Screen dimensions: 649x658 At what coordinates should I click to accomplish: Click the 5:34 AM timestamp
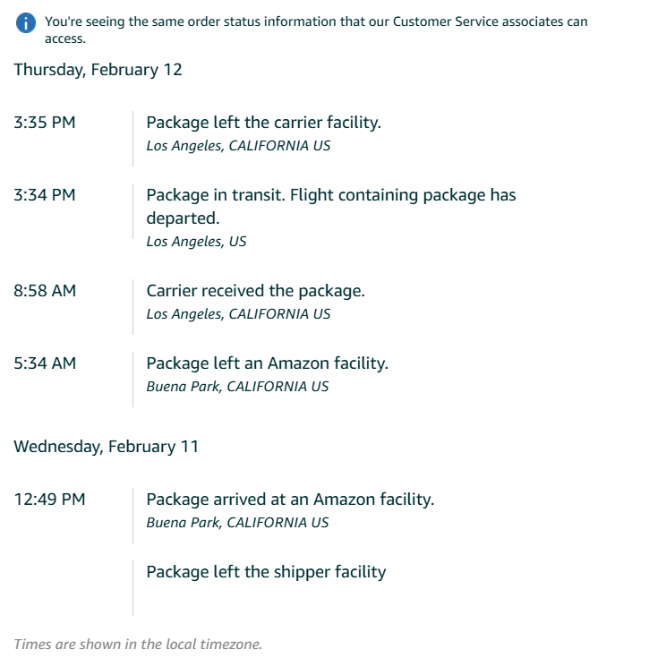[x=45, y=363]
